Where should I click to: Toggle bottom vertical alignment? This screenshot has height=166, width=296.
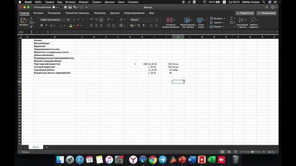click(x=101, y=19)
